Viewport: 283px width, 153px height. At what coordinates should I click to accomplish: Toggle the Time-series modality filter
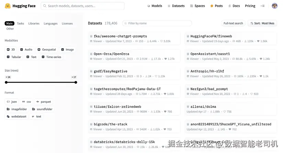[52, 57]
